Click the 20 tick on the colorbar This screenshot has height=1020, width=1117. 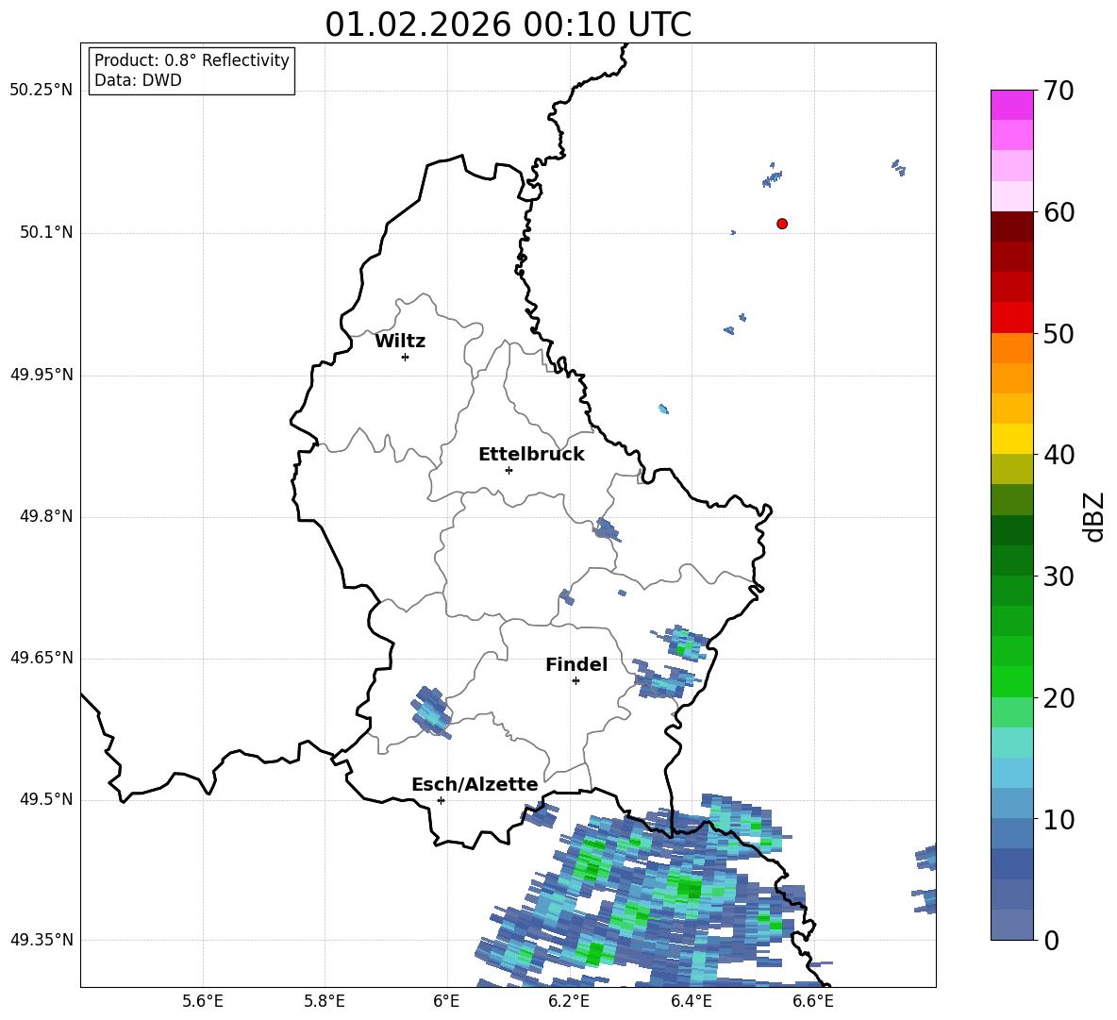pyautogui.click(x=1059, y=698)
